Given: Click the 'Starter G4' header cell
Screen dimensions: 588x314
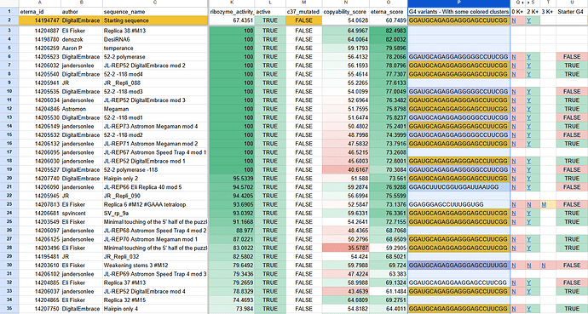Looking at the screenshot, I should click(572, 12).
